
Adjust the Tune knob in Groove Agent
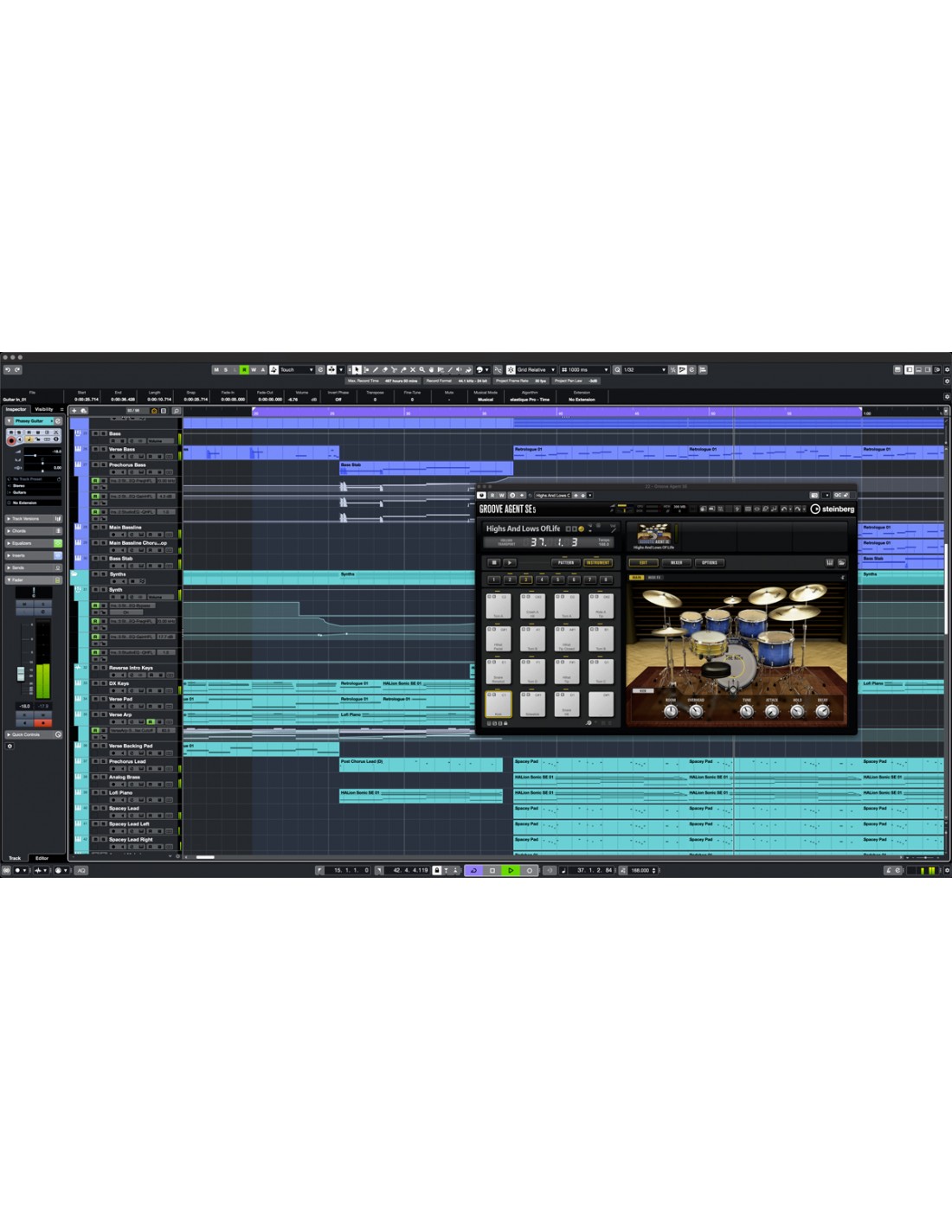tap(746, 711)
